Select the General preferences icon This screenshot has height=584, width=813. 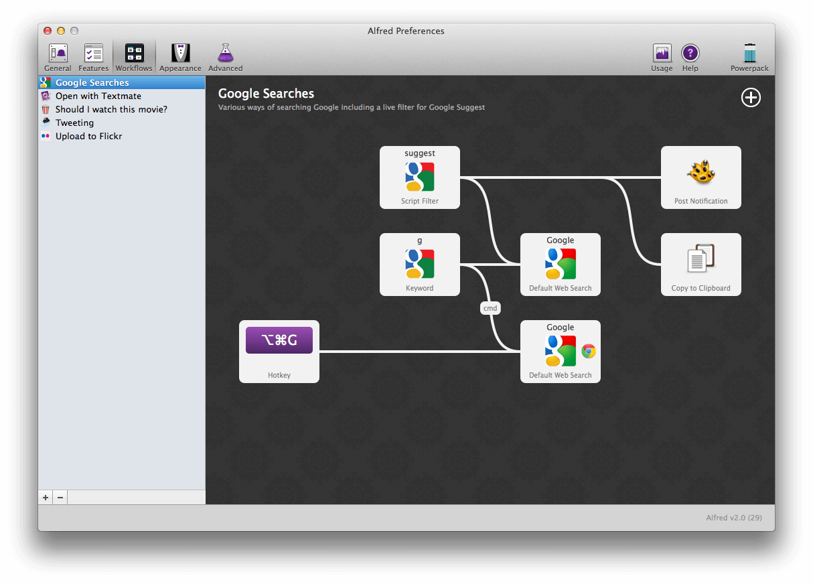tap(57, 56)
